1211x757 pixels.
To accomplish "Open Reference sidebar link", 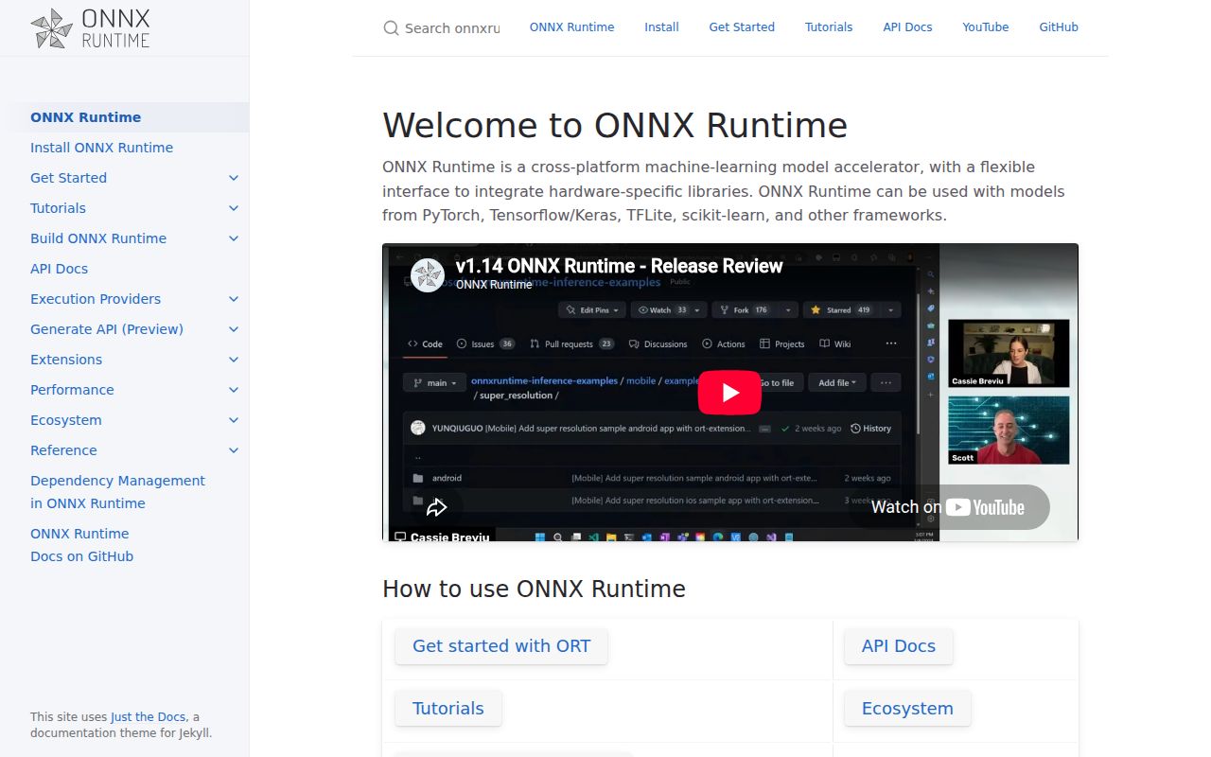I will pyautogui.click(x=63, y=450).
